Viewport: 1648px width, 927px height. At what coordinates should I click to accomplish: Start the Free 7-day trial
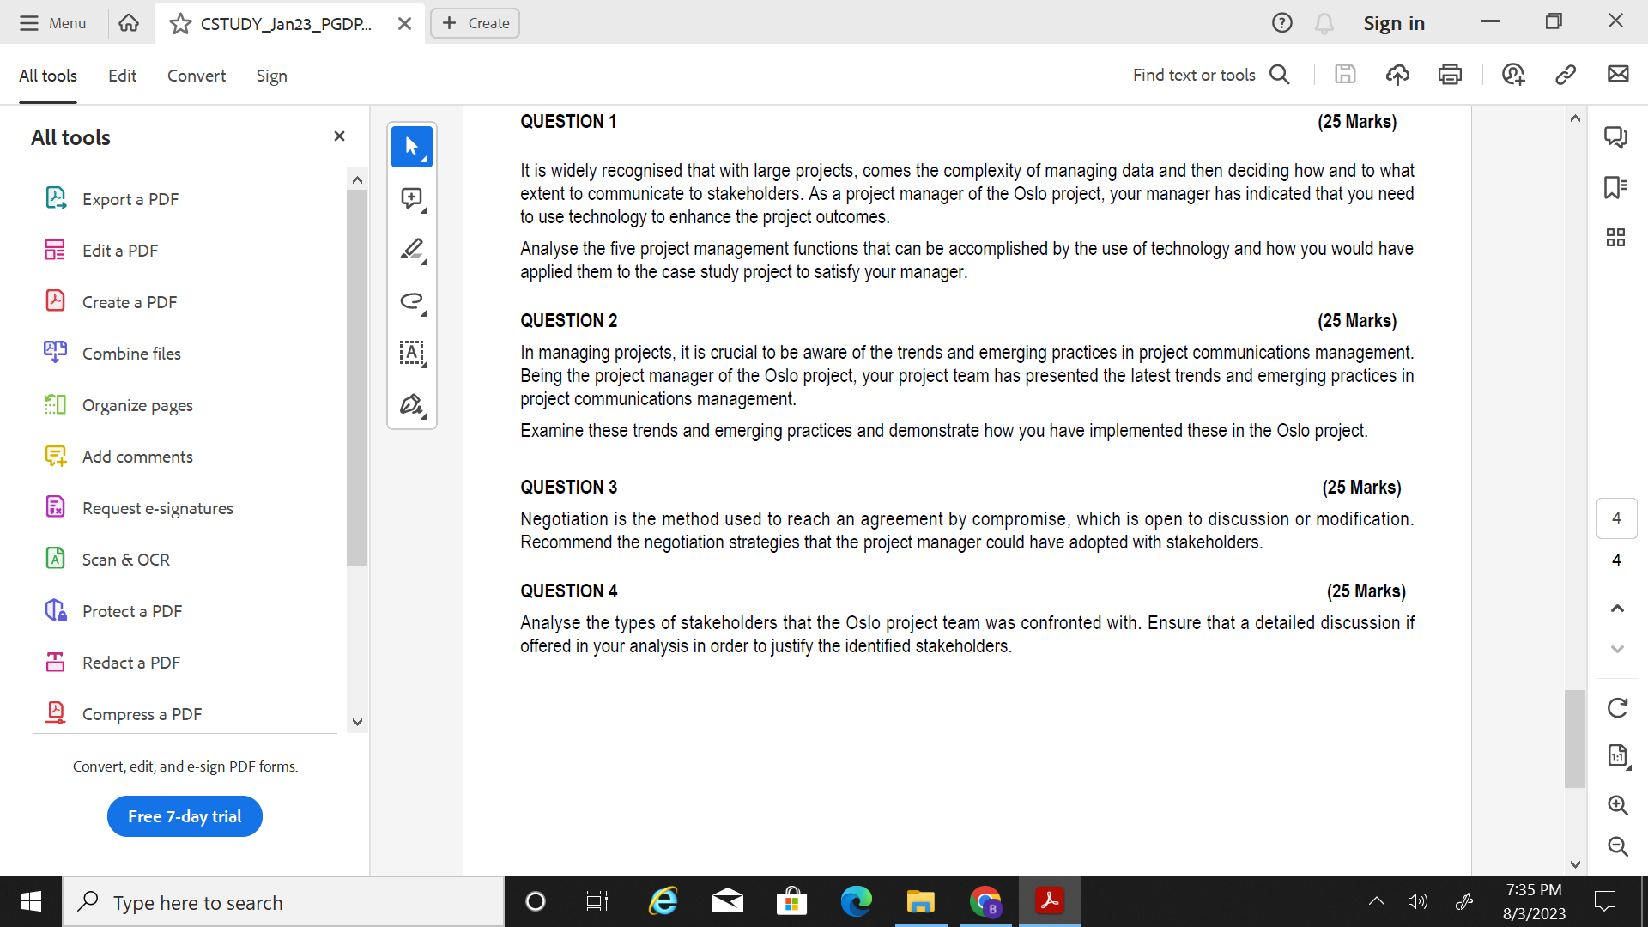click(184, 816)
